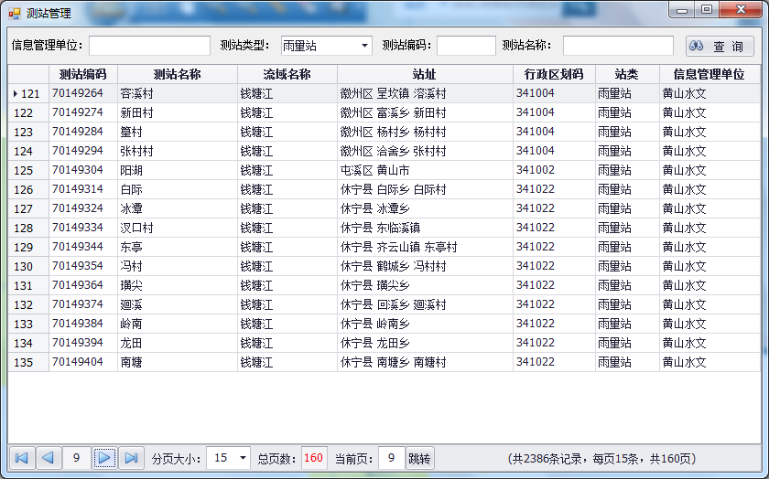Expand the 分页大小 page size dropdown
Screen dimensions: 769x479
[243, 458]
